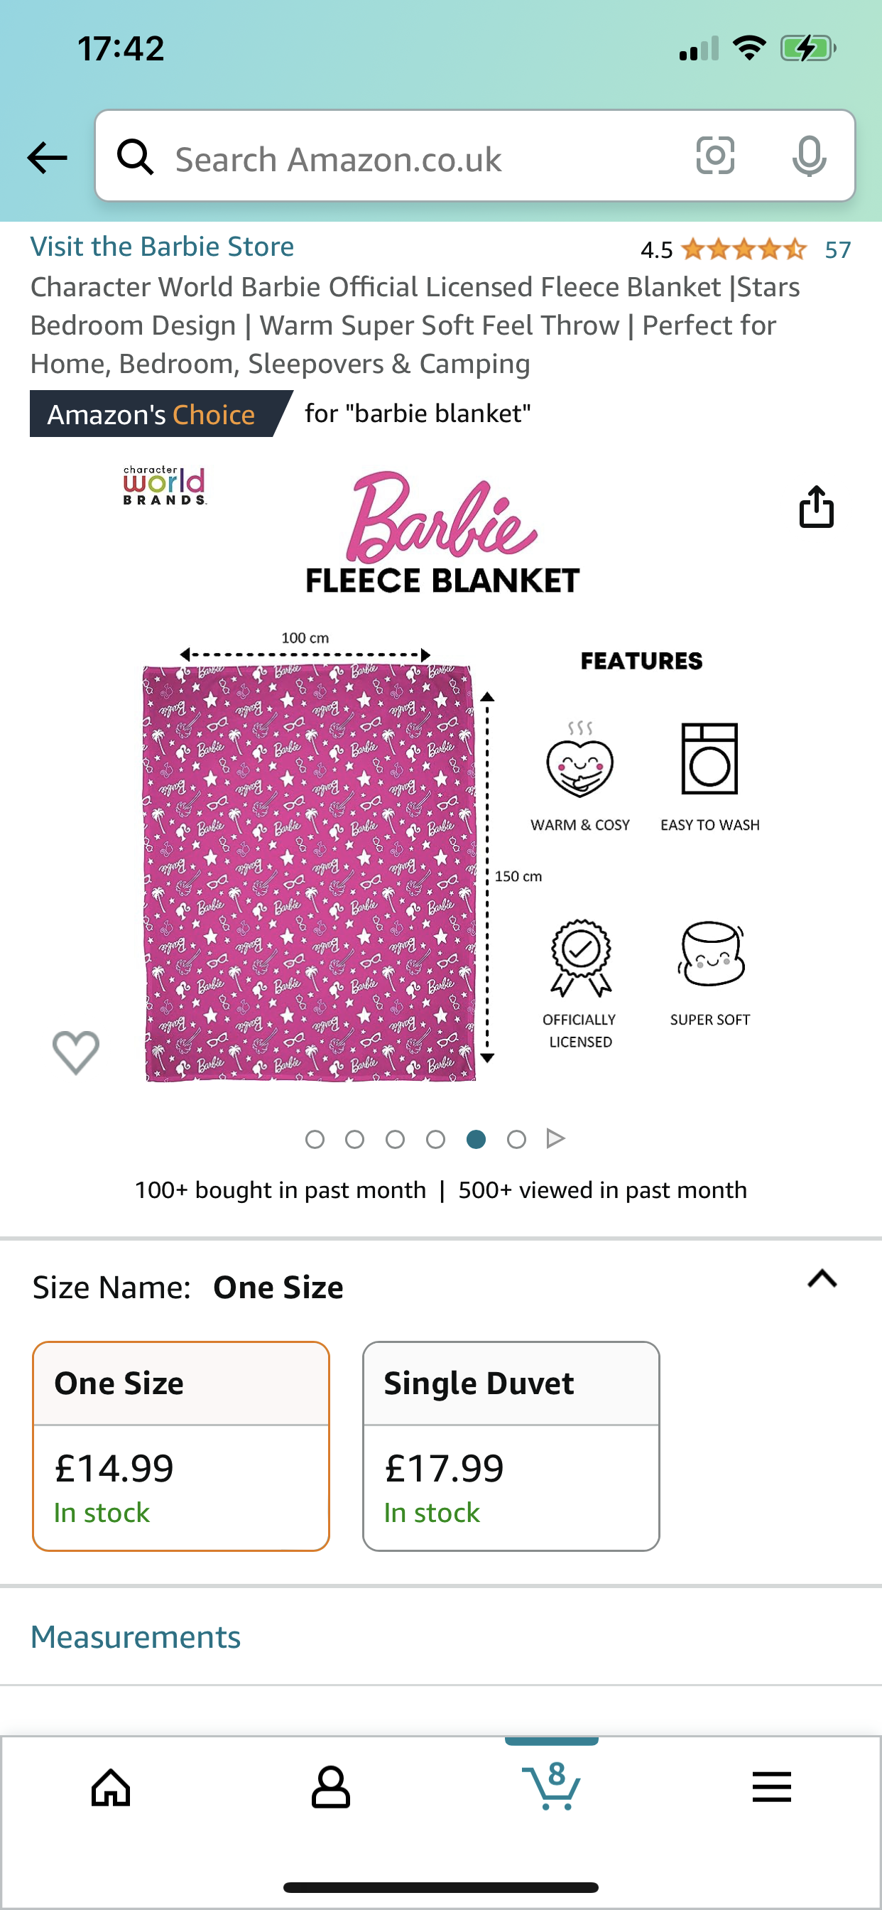Choose the Single Duvet £17.99 option
The image size is (882, 1910).
coord(511,1446)
